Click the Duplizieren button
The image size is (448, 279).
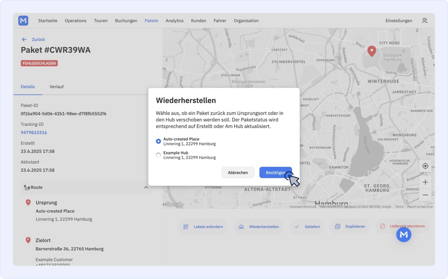coord(350,227)
